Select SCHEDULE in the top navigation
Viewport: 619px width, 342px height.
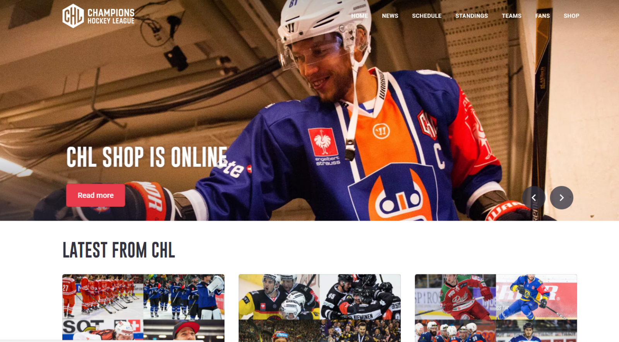pos(427,16)
